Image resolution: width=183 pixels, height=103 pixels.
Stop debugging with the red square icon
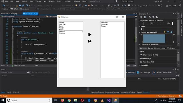click(x=89, y=5)
